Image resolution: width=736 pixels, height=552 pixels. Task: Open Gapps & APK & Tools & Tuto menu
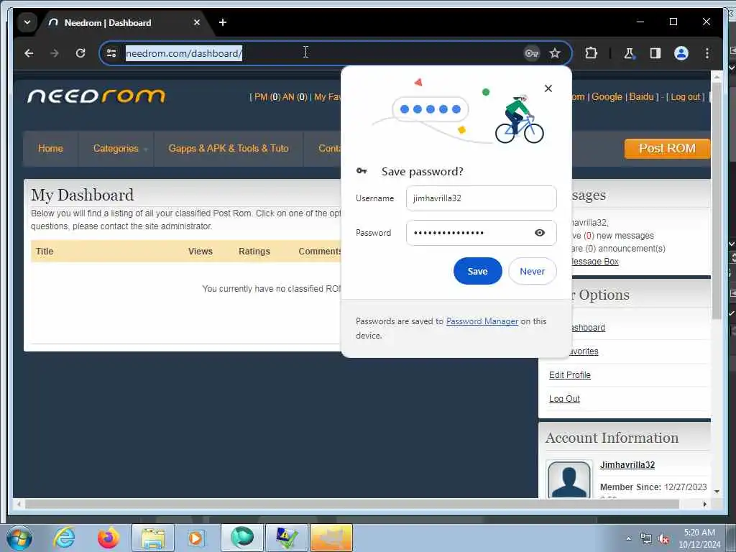[229, 148]
